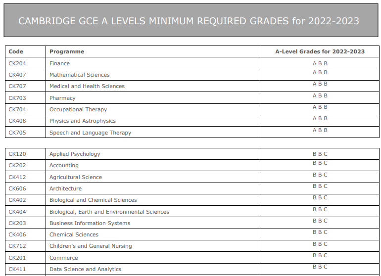The width and height of the screenshot is (381, 276).
Task: Select the code CK707
Action: 17,86
